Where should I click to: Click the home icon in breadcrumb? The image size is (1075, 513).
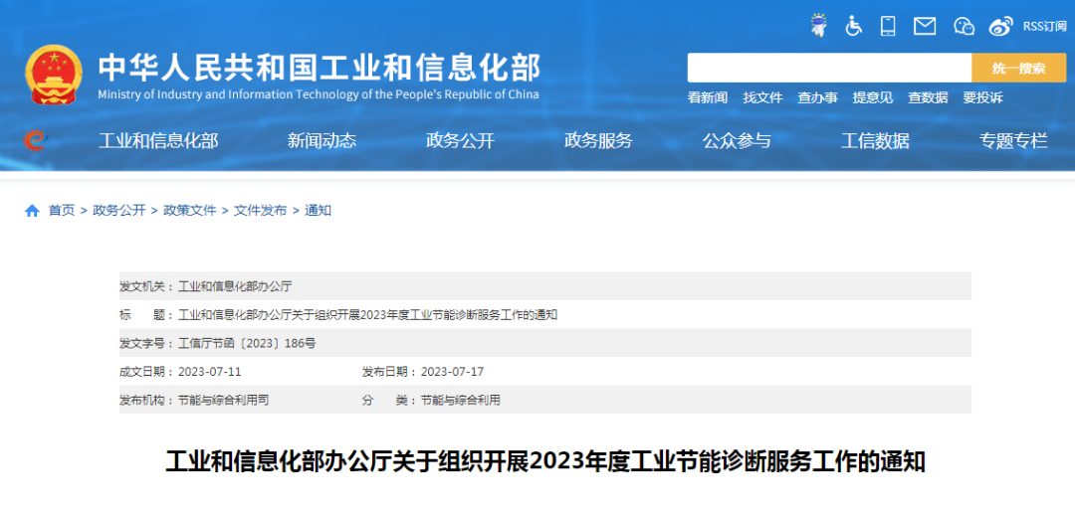32,211
